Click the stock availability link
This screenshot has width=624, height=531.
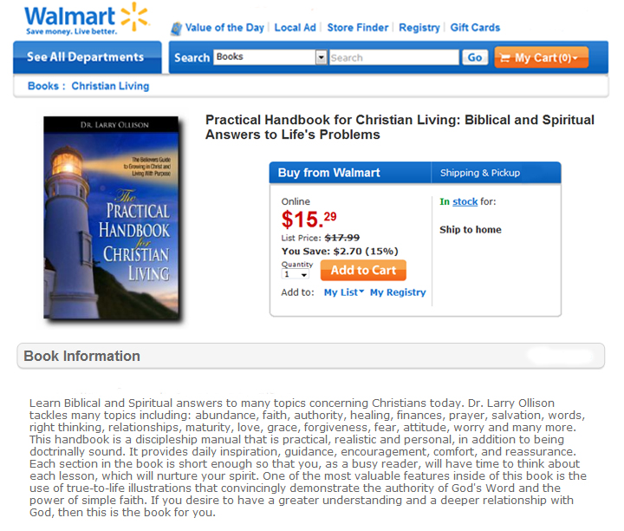tap(465, 201)
